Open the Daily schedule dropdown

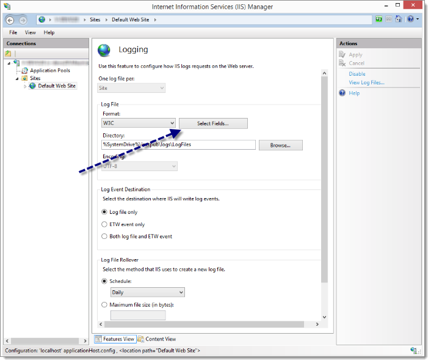pyautogui.click(x=148, y=292)
